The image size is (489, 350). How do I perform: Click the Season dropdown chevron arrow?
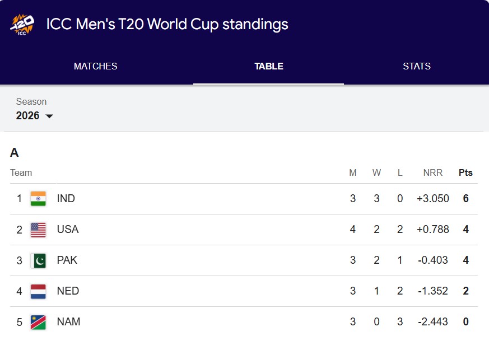pyautogui.click(x=50, y=116)
